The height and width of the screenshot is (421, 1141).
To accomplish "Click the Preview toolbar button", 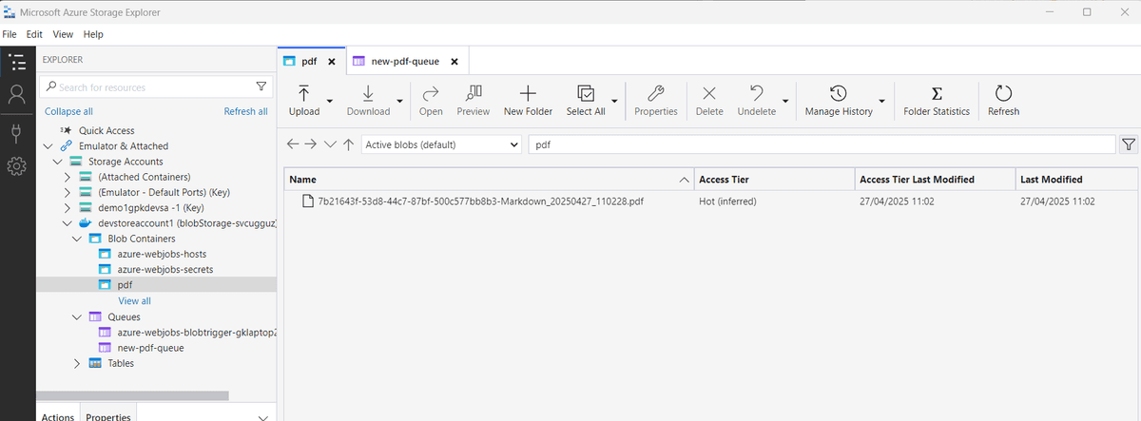I will [x=474, y=100].
